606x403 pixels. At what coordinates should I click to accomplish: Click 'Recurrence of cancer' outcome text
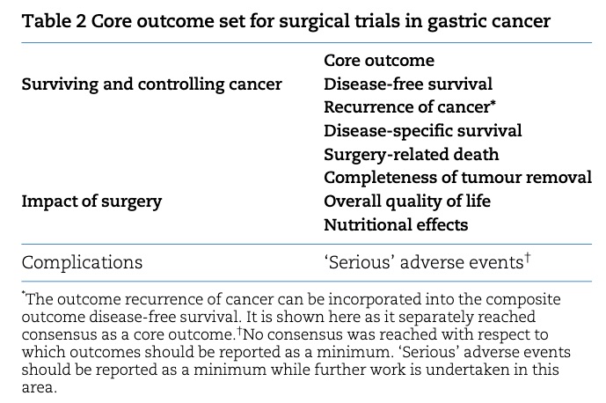pos(407,107)
